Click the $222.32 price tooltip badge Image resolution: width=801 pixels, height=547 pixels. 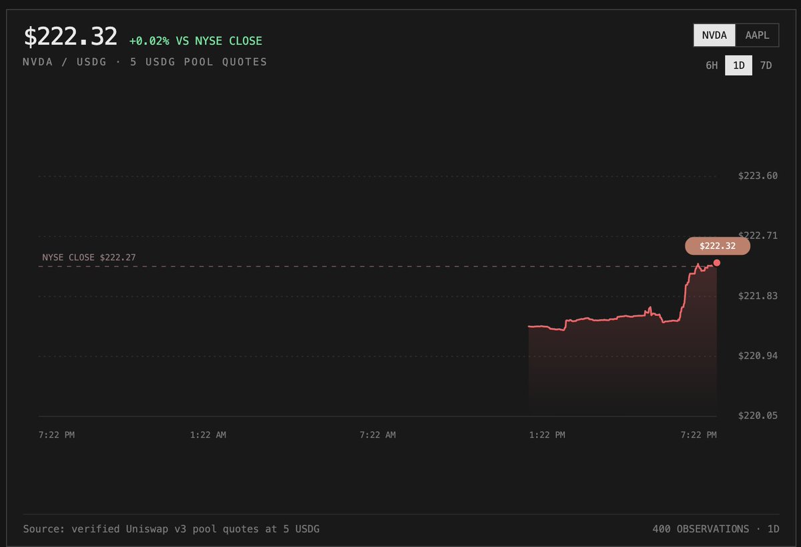click(718, 246)
